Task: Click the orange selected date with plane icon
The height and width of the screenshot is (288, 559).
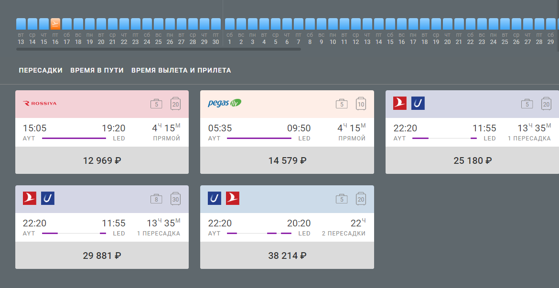Action: click(55, 24)
